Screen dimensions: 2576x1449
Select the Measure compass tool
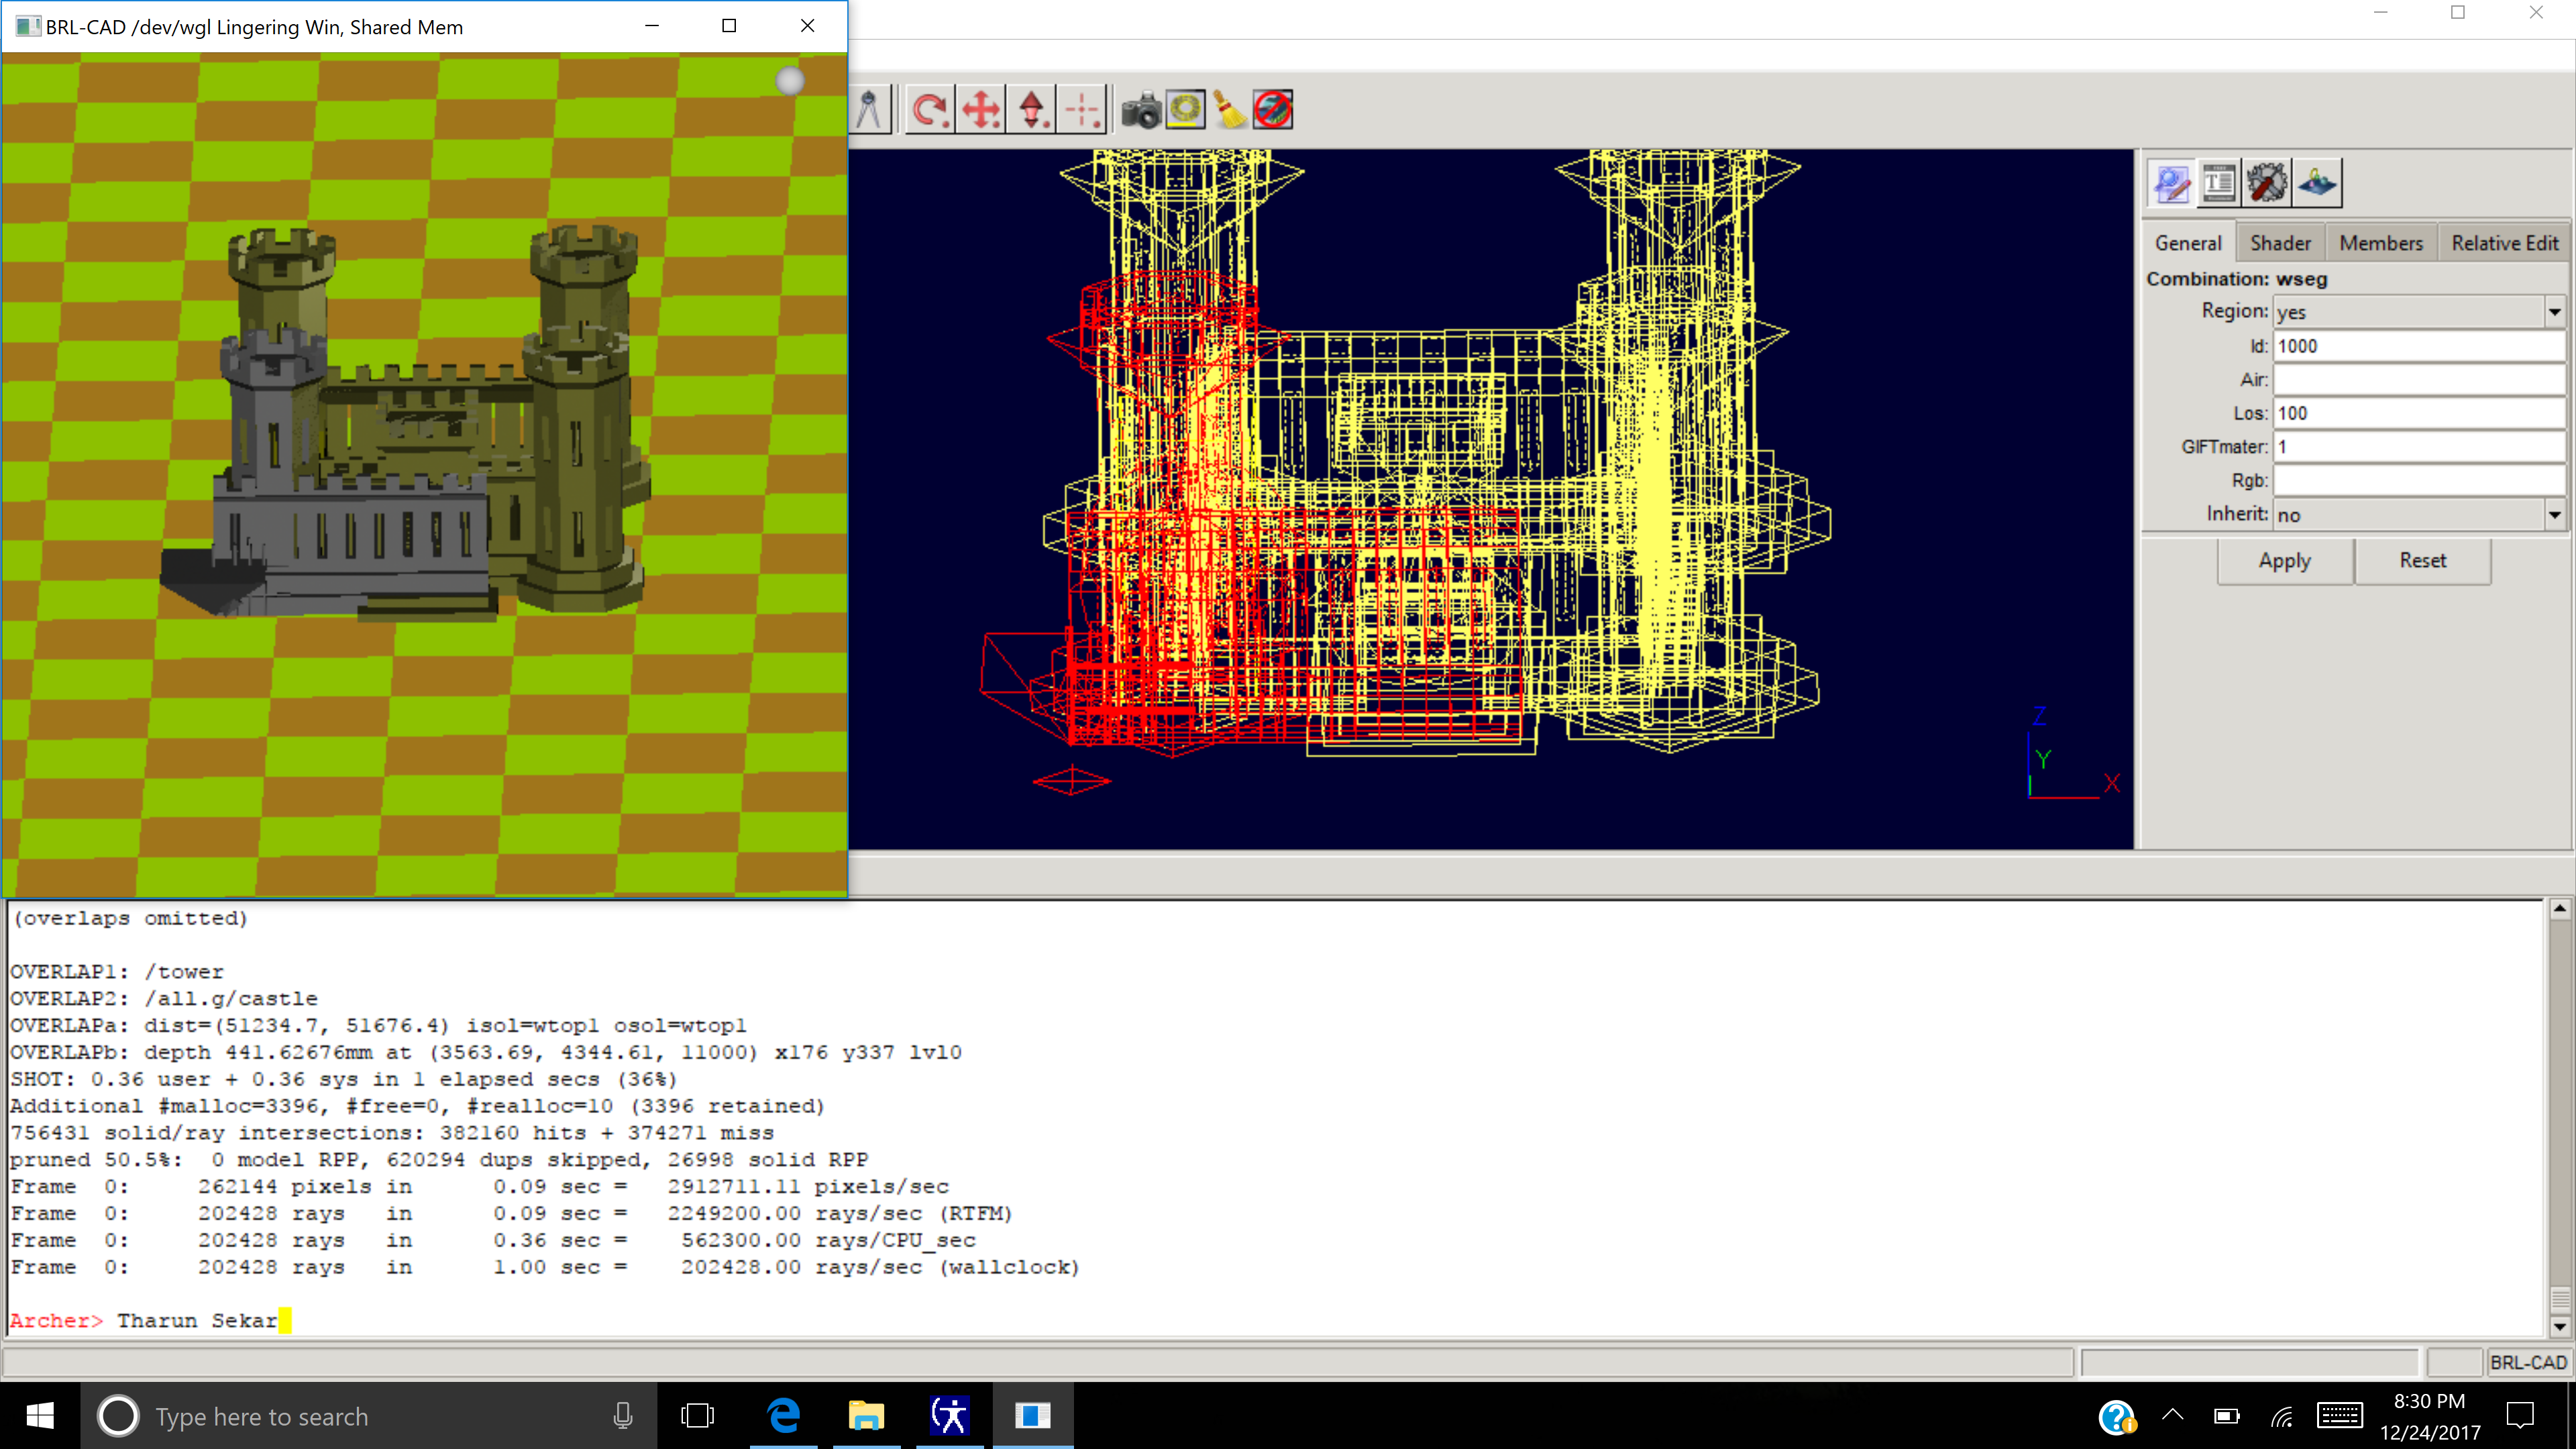click(869, 109)
